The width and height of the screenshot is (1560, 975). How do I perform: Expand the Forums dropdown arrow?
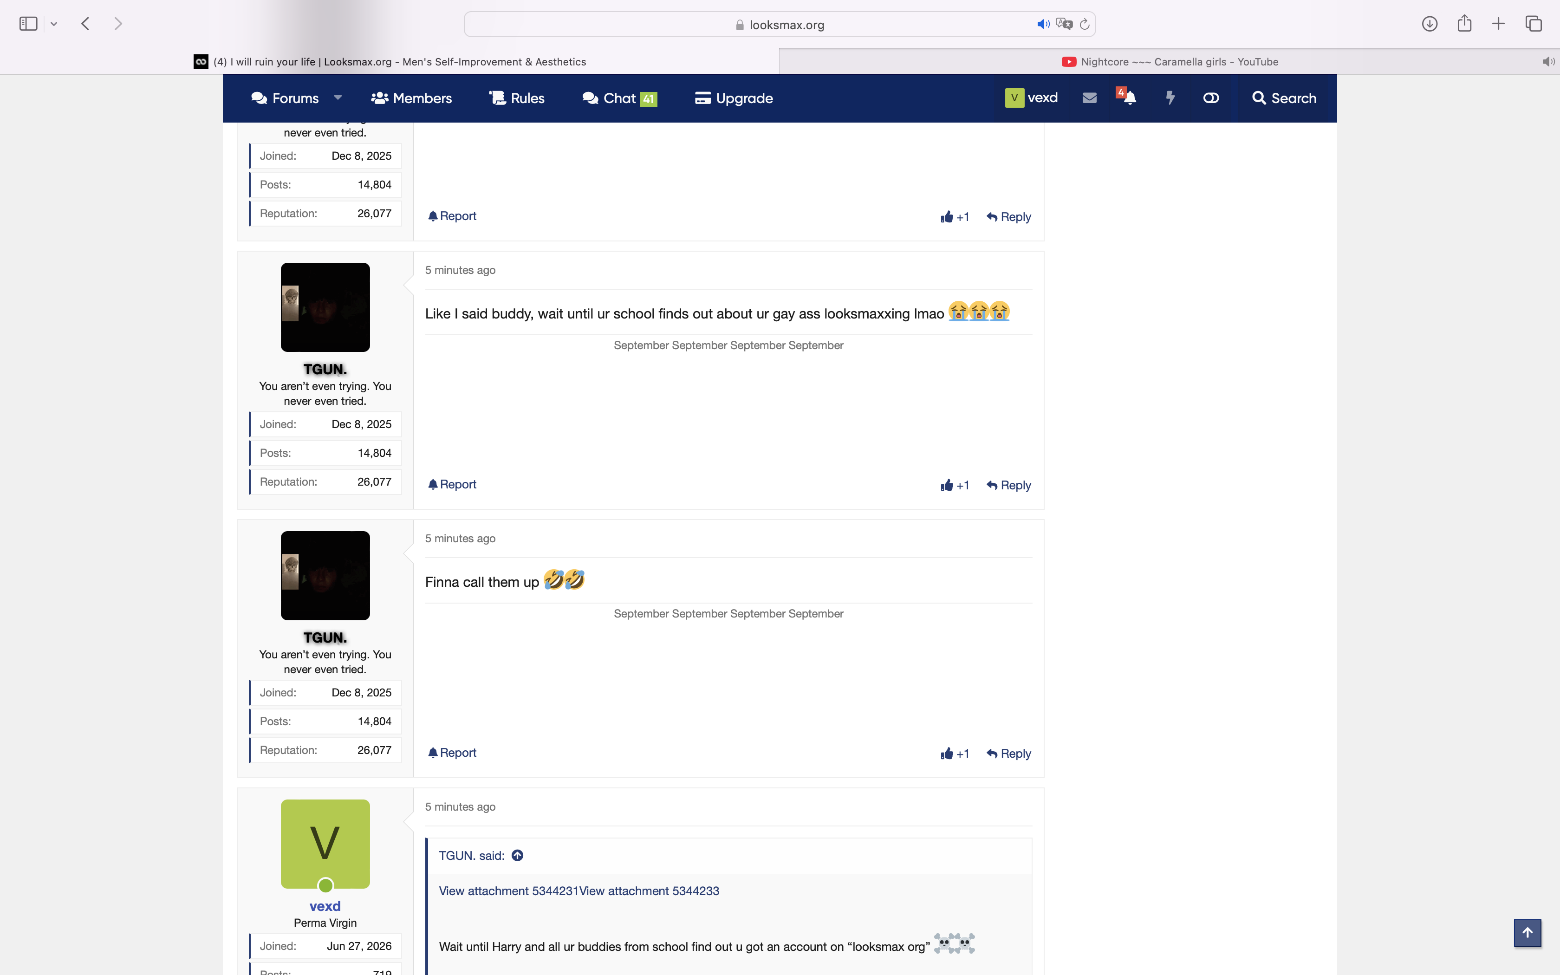(338, 98)
